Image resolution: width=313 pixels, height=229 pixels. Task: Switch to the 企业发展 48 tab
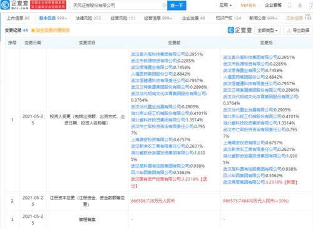193,18
